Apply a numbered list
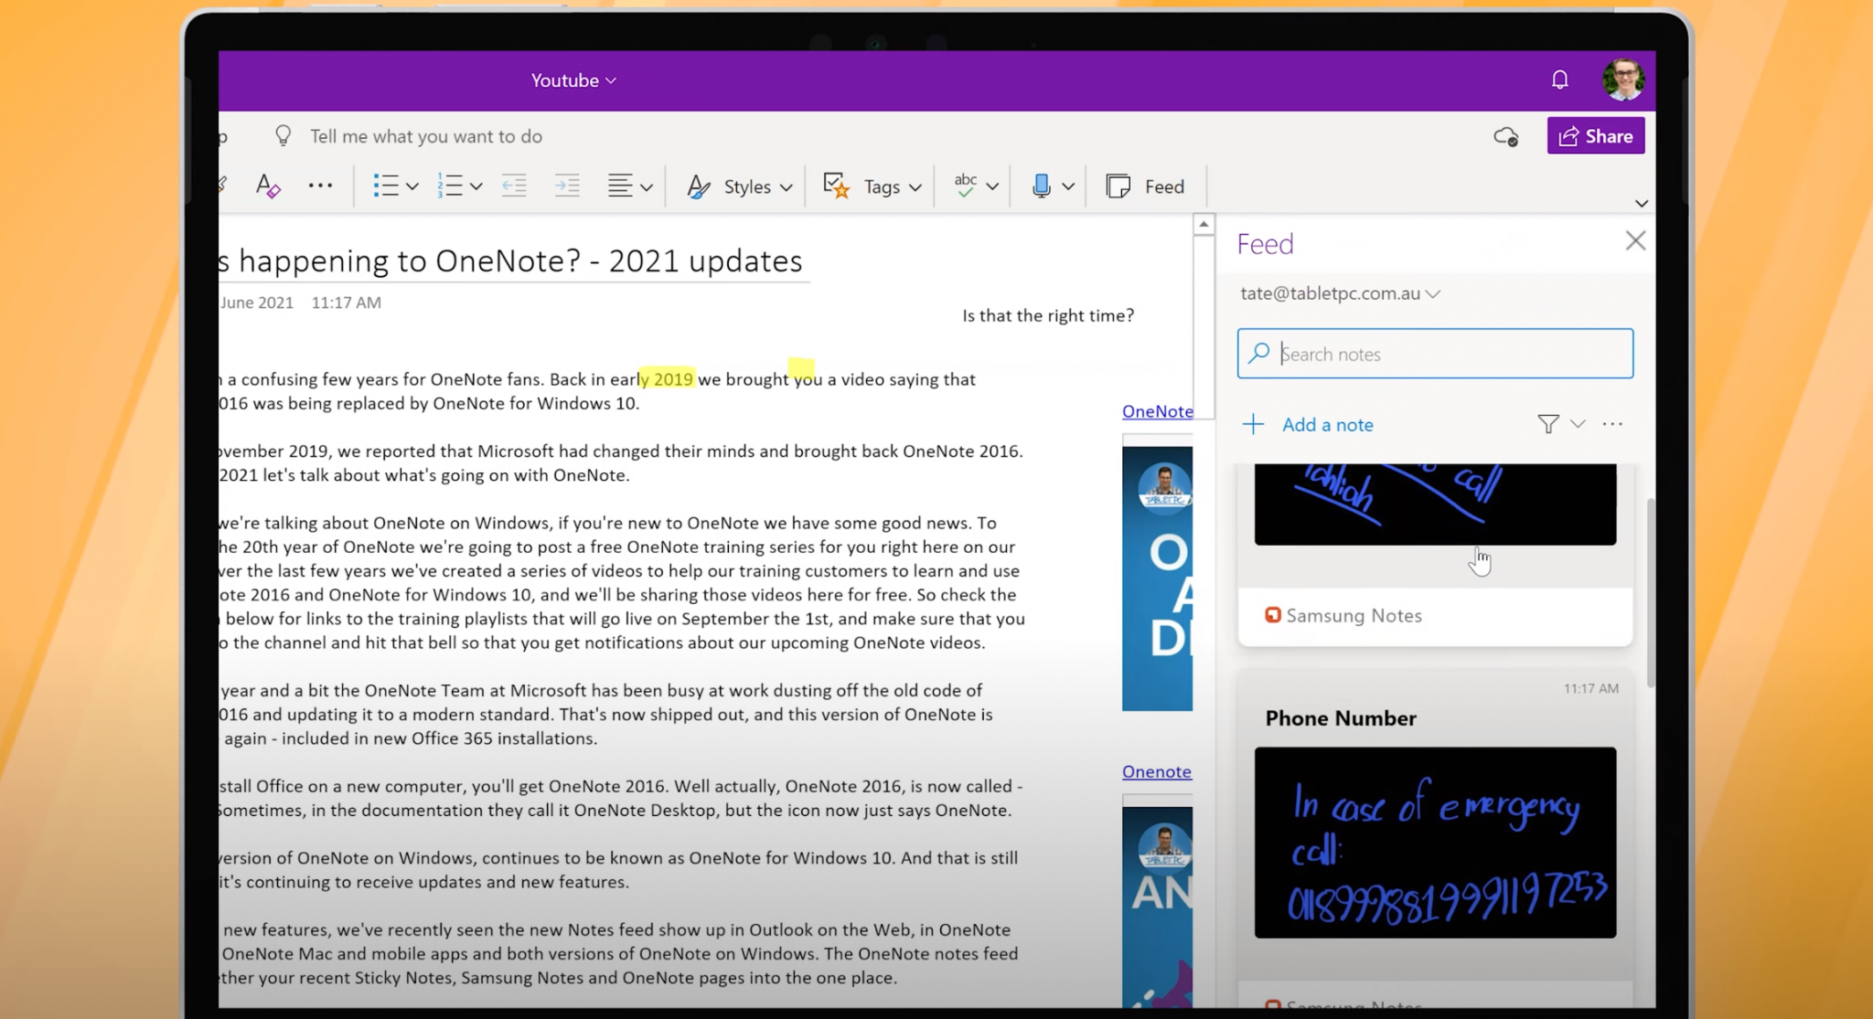This screenshot has height=1019, width=1873. coord(449,186)
